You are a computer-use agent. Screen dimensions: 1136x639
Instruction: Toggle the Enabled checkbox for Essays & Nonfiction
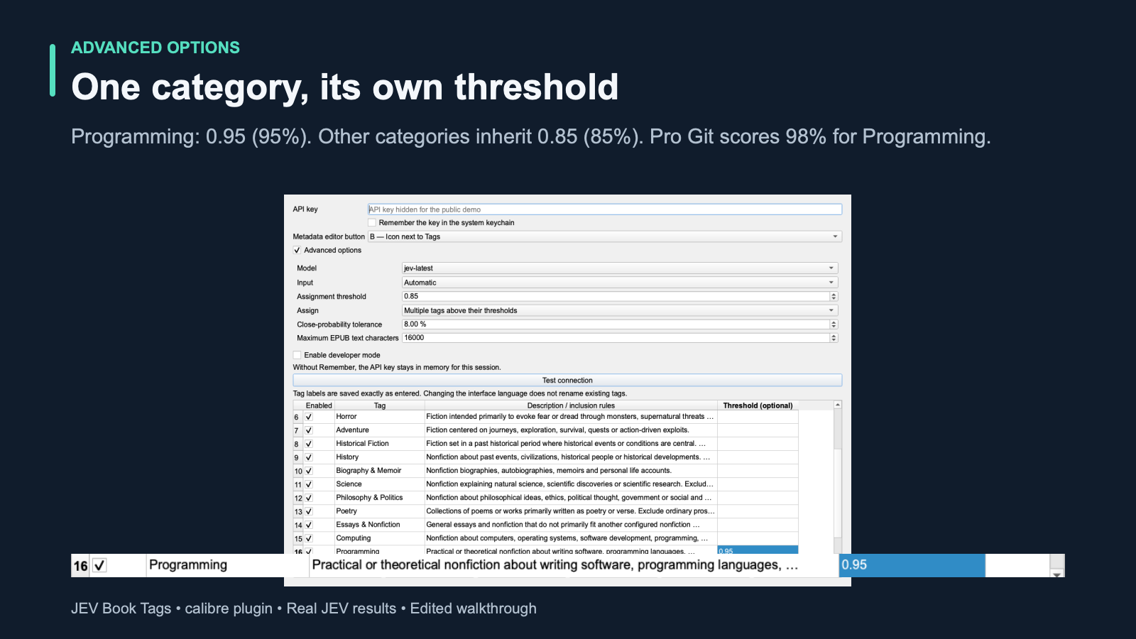click(309, 525)
